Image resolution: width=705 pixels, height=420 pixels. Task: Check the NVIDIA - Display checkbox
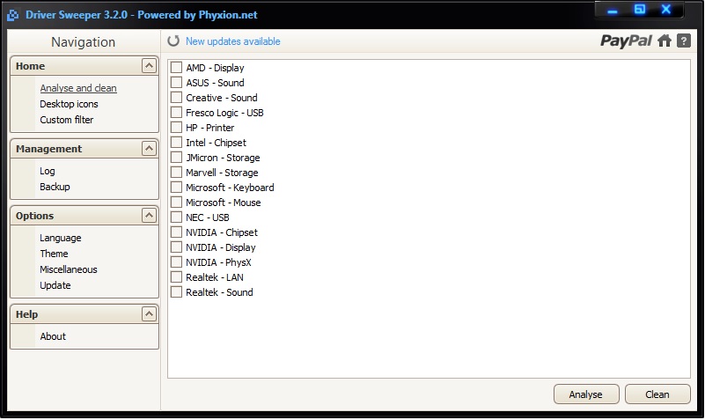[176, 247]
